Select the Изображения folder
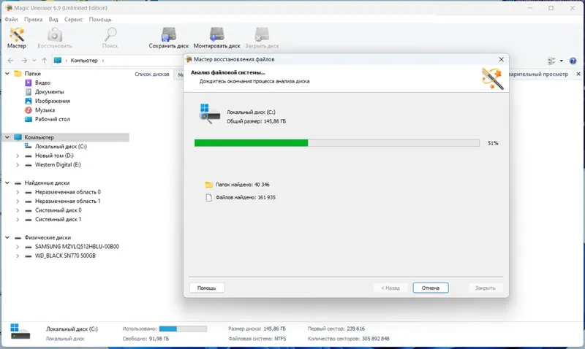 click(x=52, y=101)
